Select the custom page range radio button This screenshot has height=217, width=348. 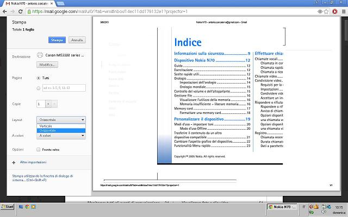(38, 88)
